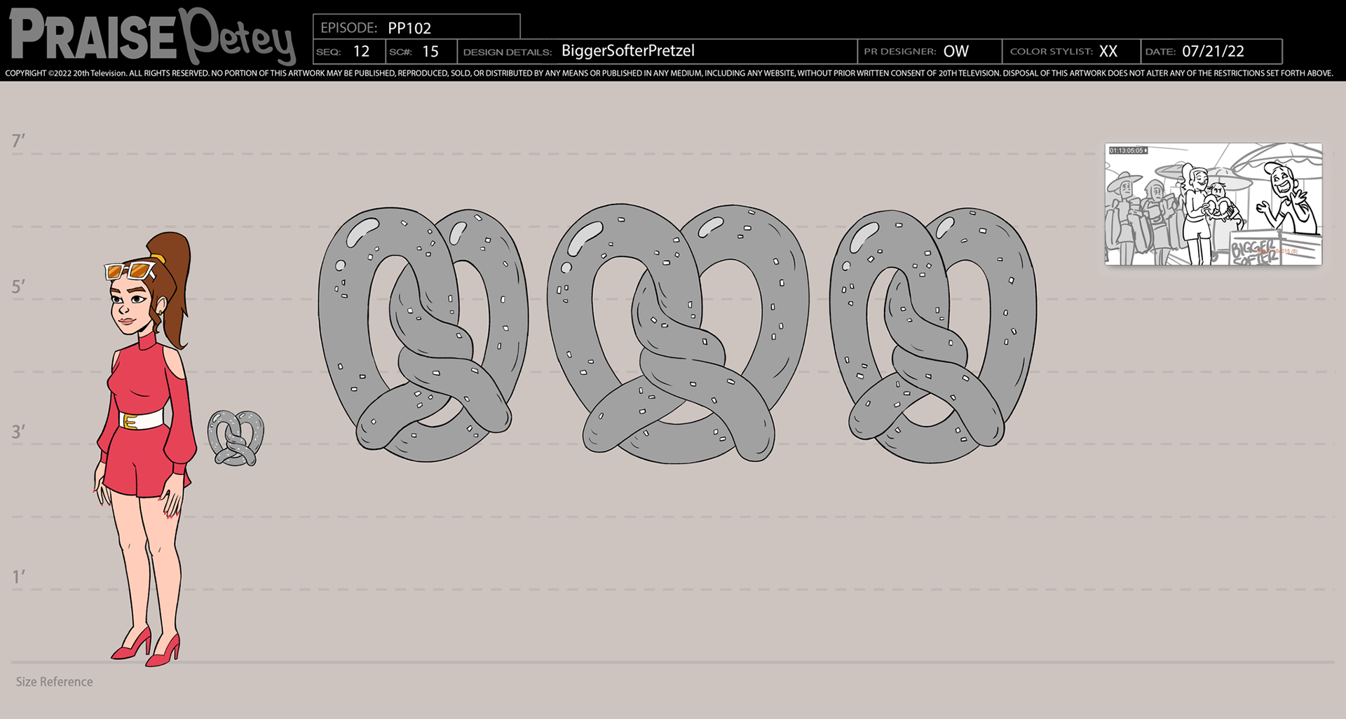
Task: Click the small pretzel beside the character
Action: [x=236, y=438]
